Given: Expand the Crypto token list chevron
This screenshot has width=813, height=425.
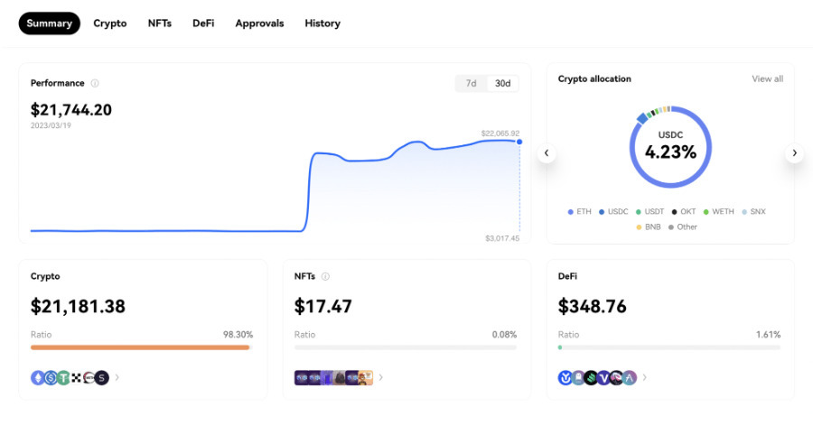Looking at the screenshot, I should (x=117, y=378).
